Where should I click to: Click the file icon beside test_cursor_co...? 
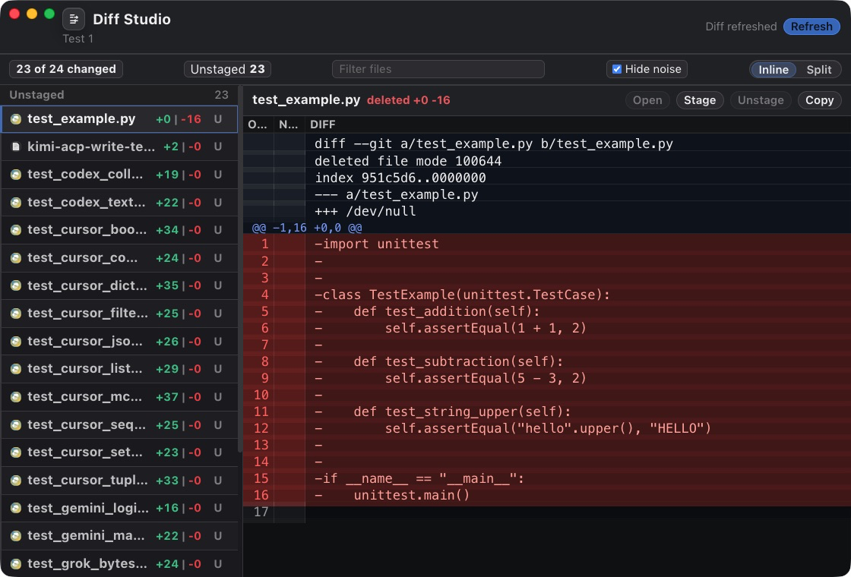tap(16, 258)
